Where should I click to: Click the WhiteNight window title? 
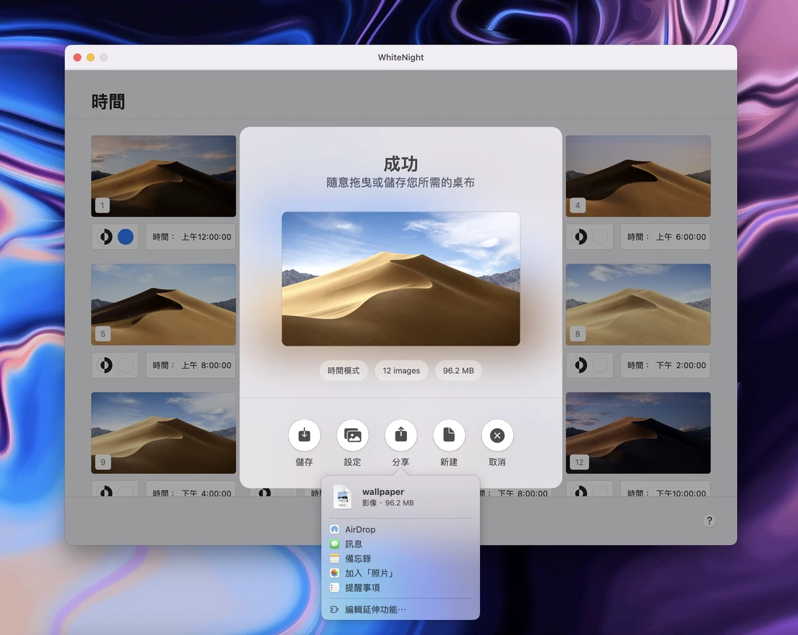400,57
